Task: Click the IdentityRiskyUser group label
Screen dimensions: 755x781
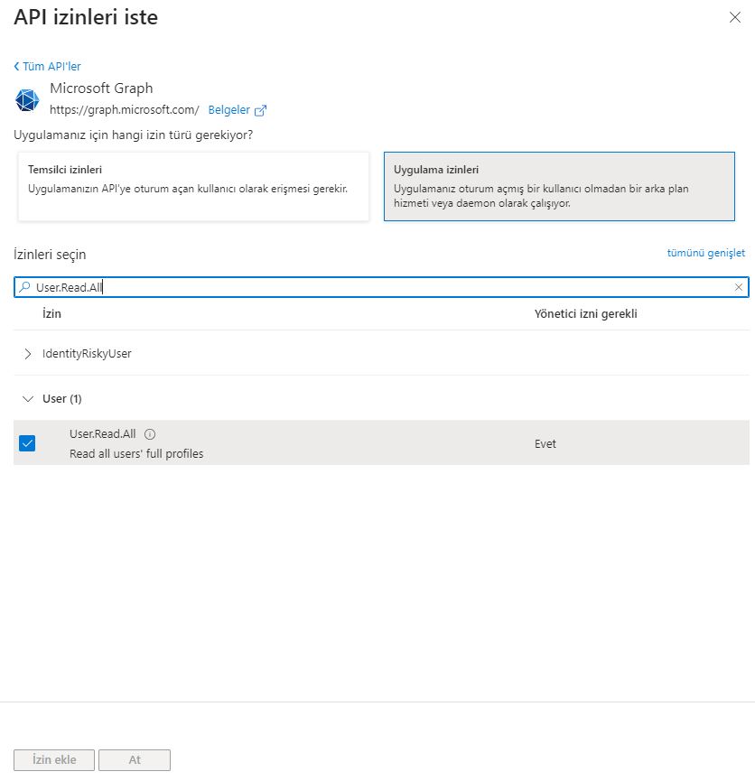Action: [87, 354]
